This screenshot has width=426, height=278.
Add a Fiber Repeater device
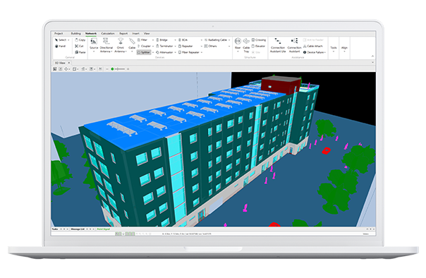[189, 52]
